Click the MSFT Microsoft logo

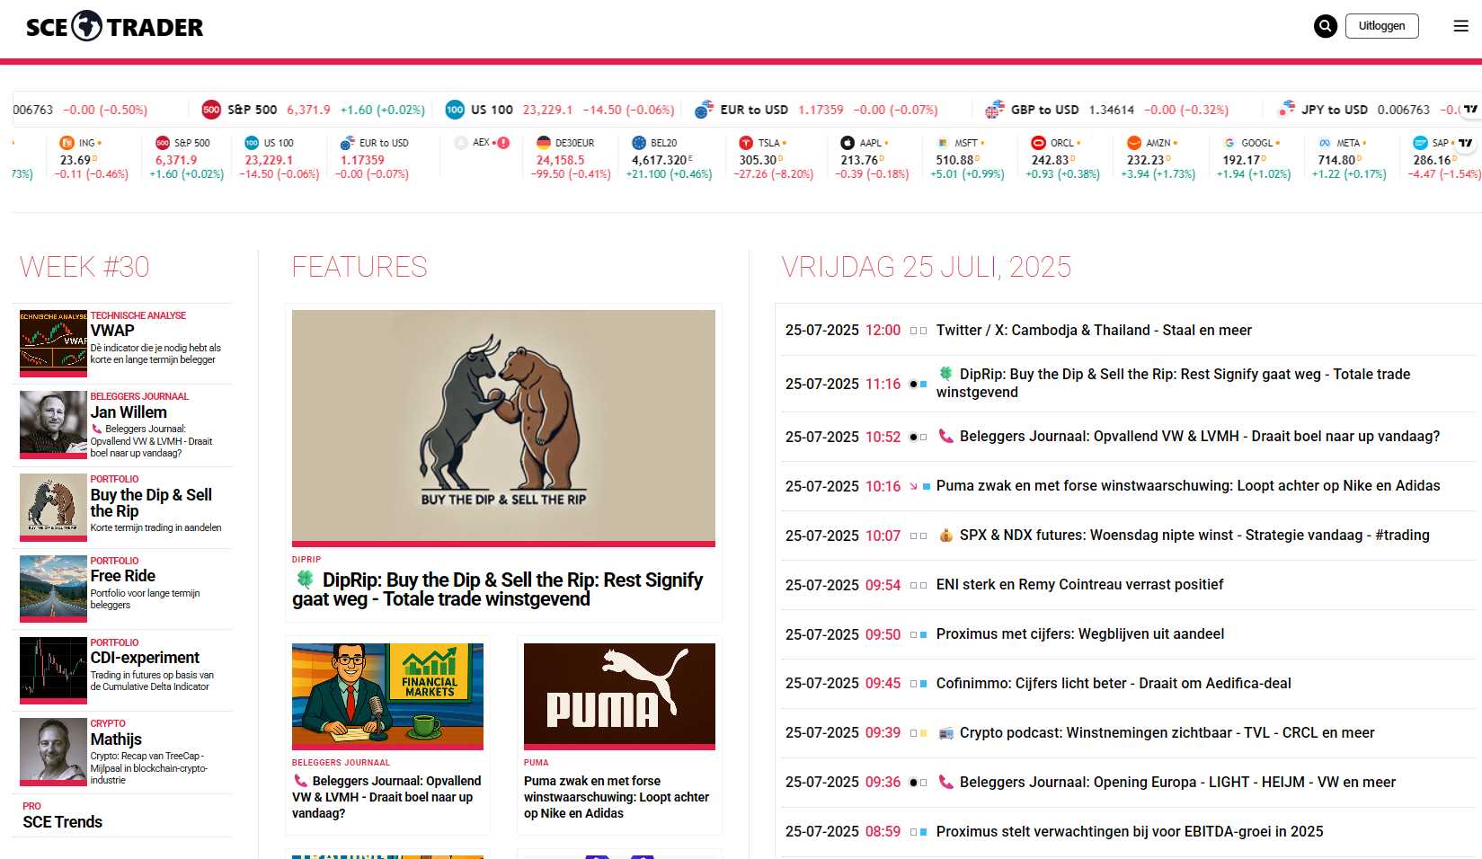click(943, 143)
